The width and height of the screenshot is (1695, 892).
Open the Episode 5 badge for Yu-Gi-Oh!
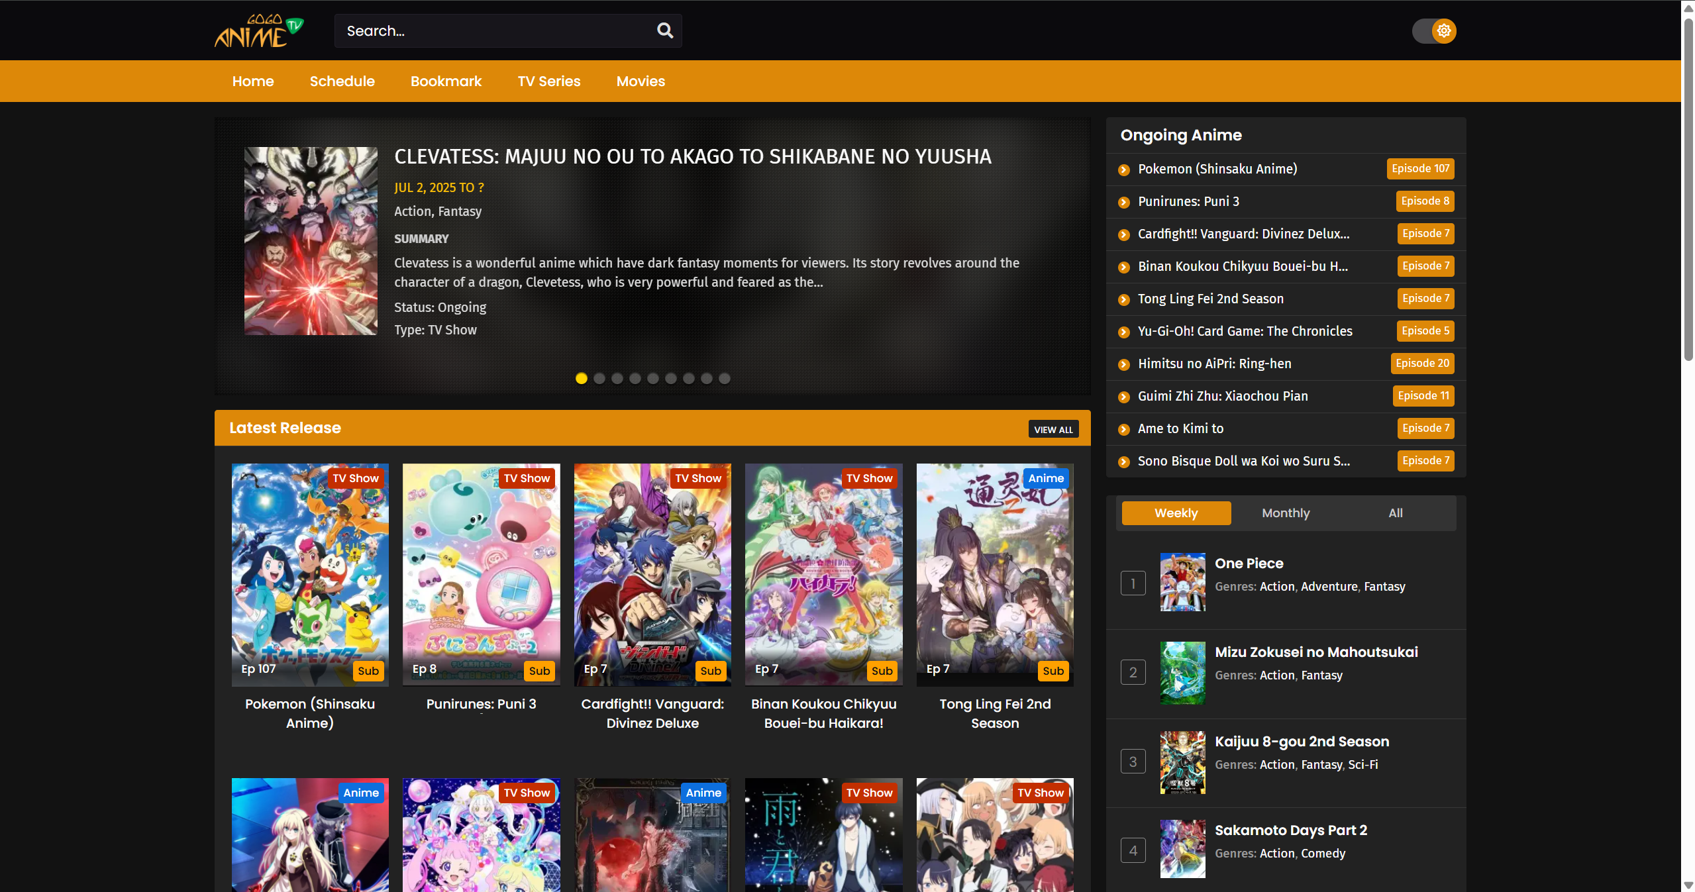(x=1425, y=331)
